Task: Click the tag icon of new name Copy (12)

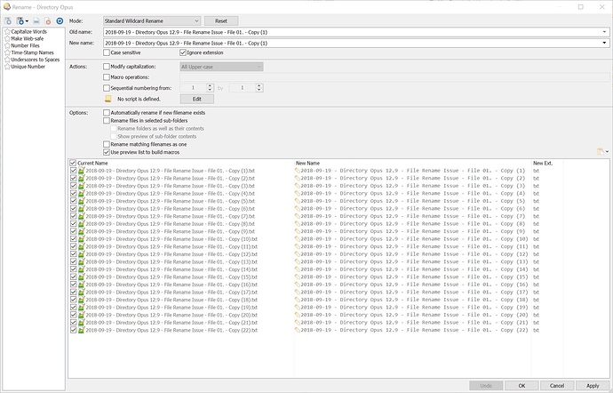Action: (x=297, y=254)
